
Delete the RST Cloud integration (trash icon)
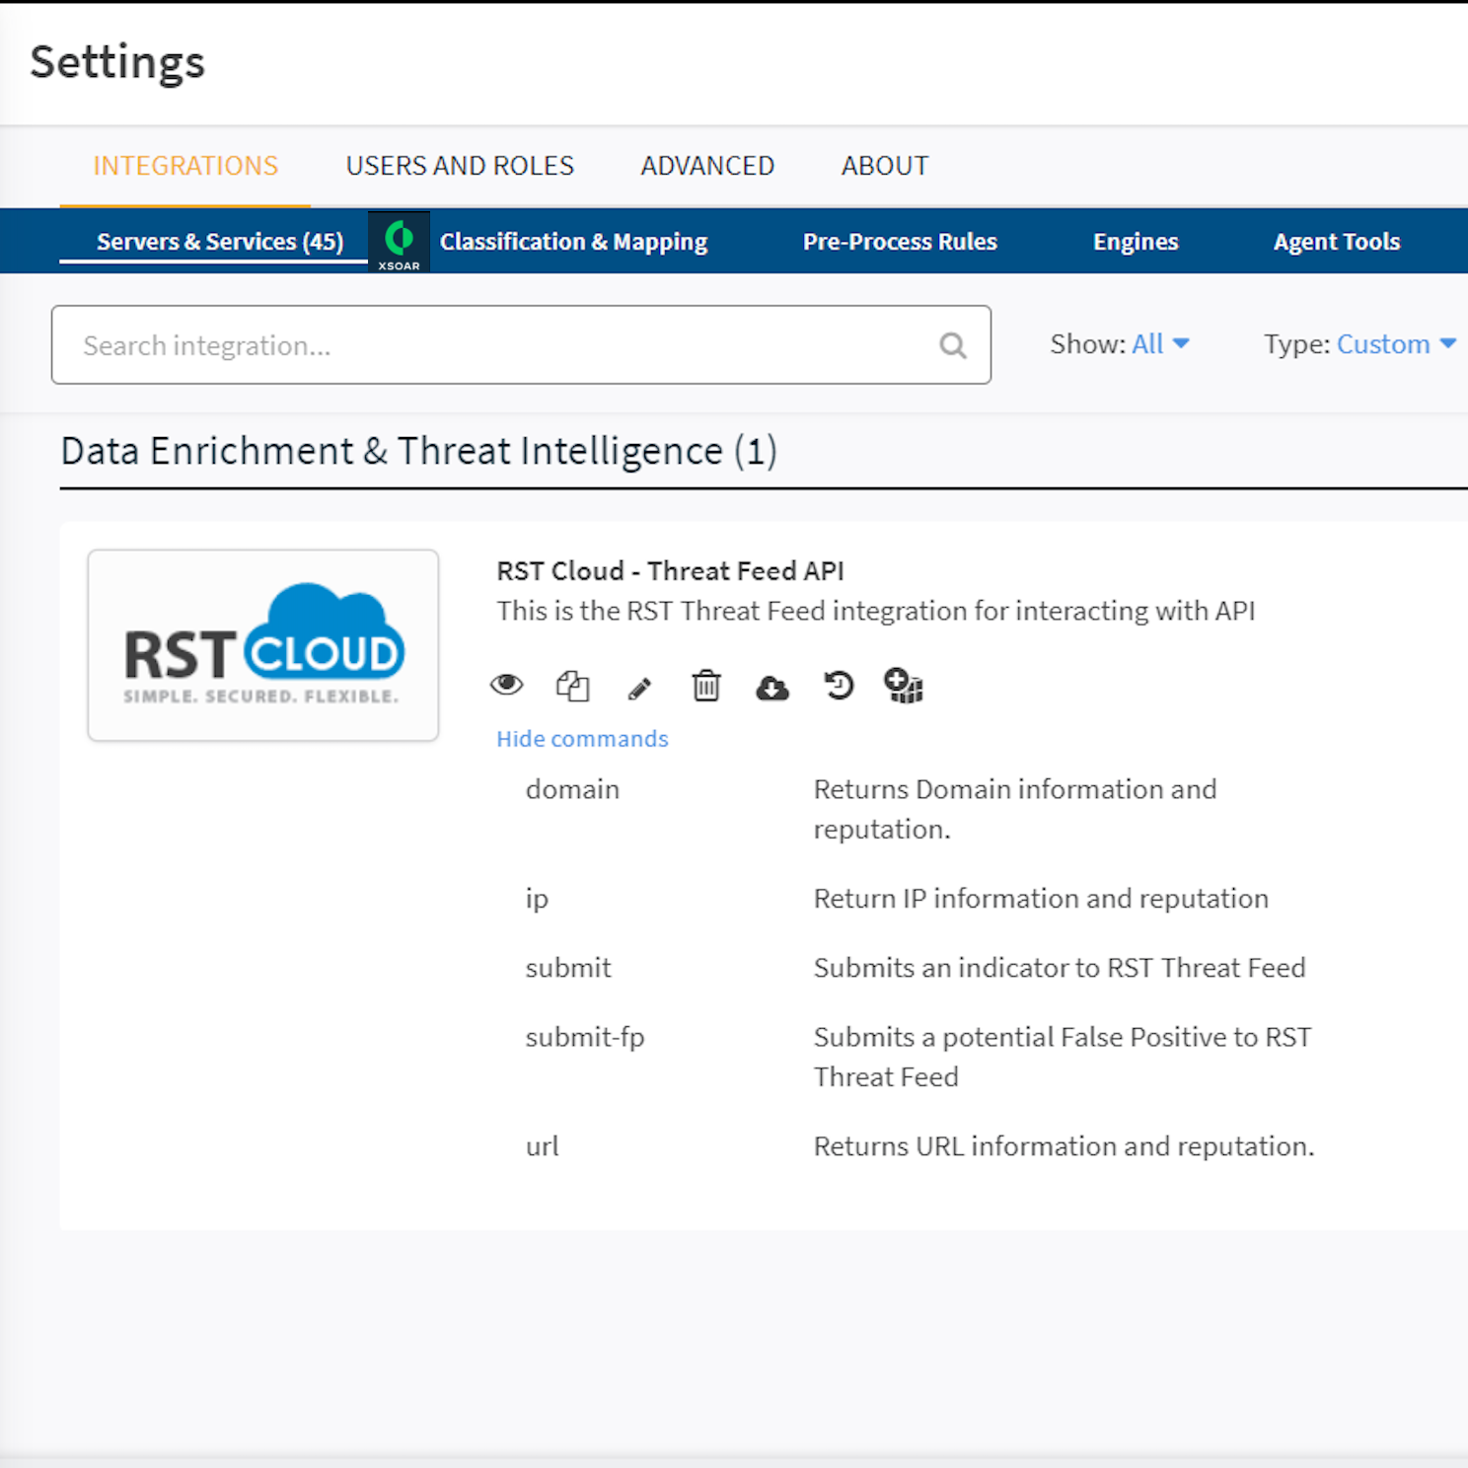705,685
